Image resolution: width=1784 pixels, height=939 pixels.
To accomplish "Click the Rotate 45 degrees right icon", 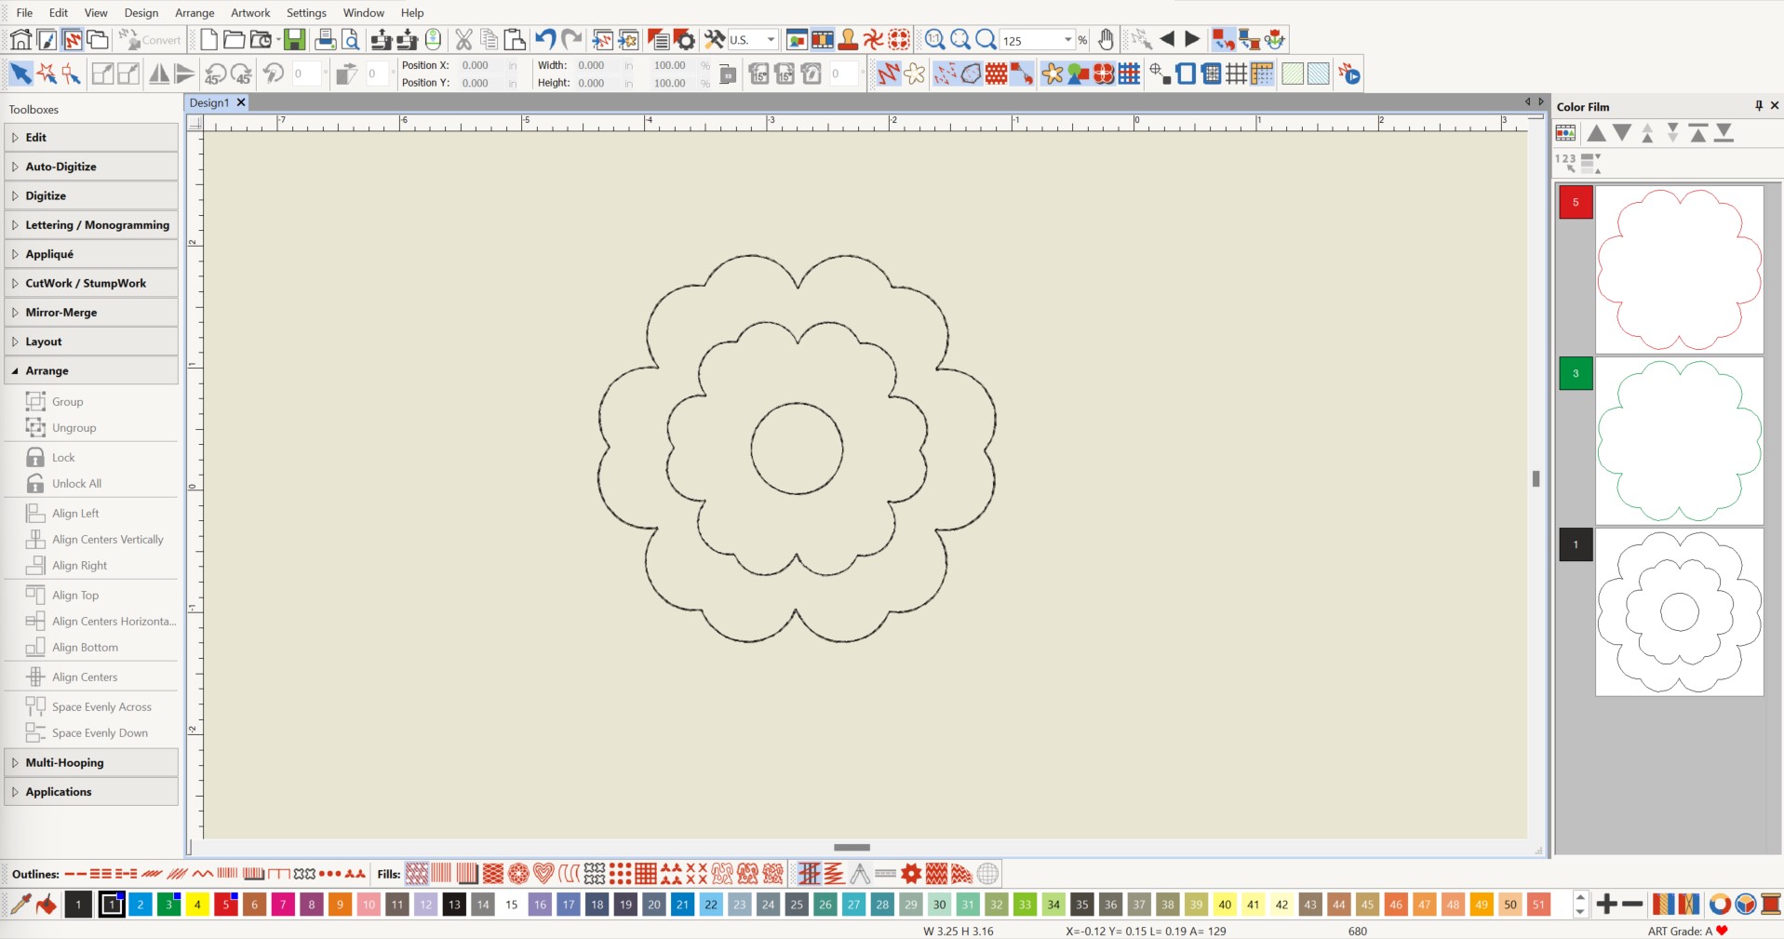I will coord(241,74).
